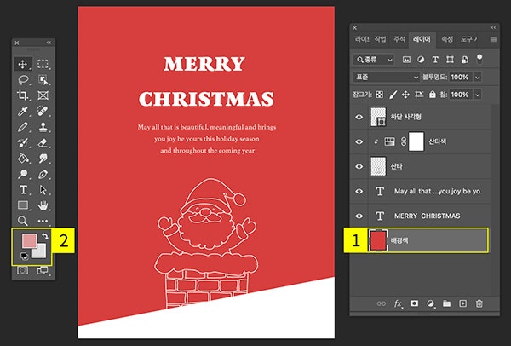Hide the May all that text layer
The image size is (511, 346).
click(x=359, y=191)
